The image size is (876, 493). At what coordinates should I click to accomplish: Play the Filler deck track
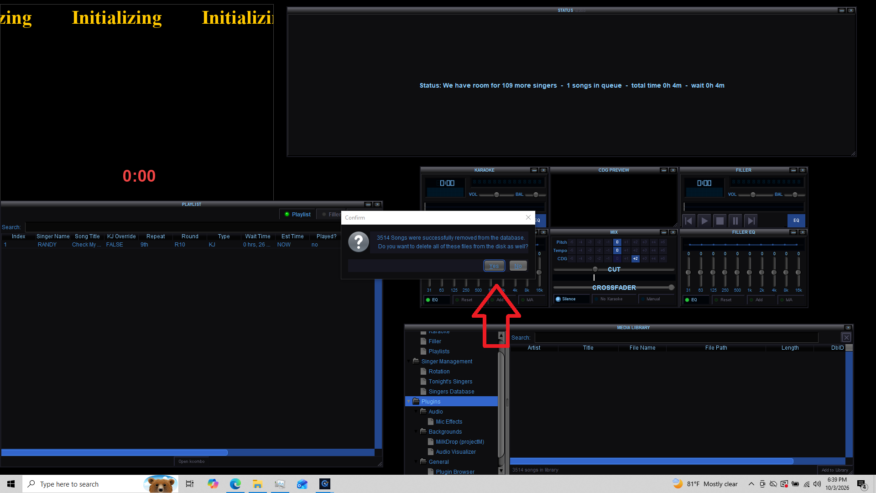[x=704, y=221]
